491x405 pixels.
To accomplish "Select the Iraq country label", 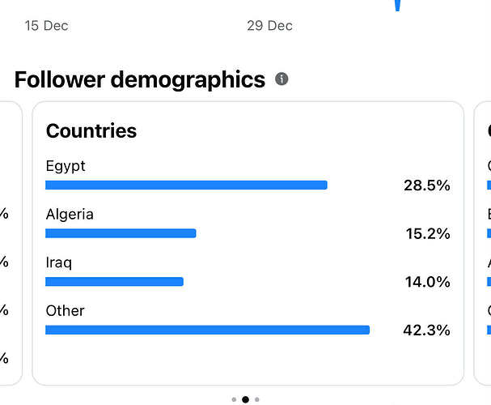I will [58, 262].
